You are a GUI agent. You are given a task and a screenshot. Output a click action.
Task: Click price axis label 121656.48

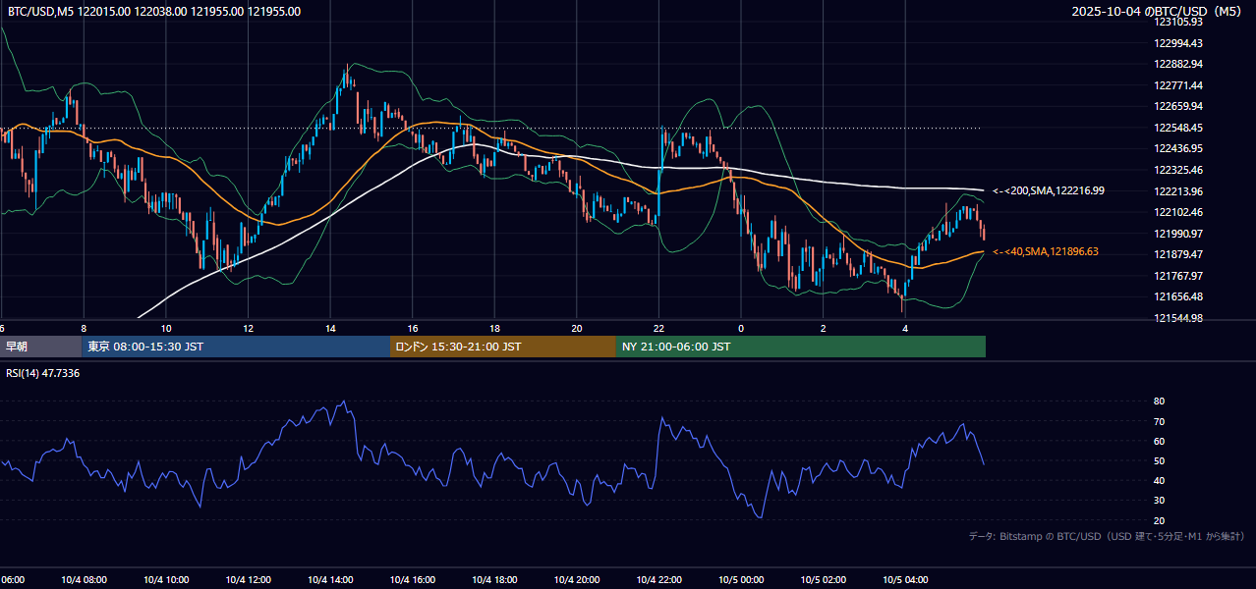point(1178,296)
